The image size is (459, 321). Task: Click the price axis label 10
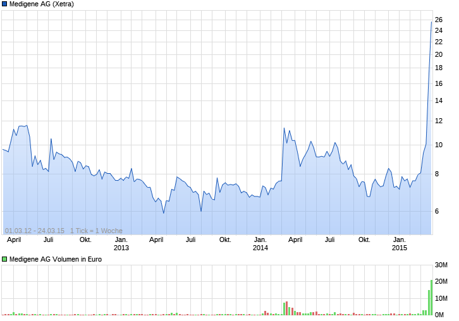pos(439,145)
